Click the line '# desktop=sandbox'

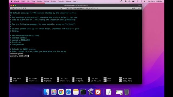tap(18, 38)
